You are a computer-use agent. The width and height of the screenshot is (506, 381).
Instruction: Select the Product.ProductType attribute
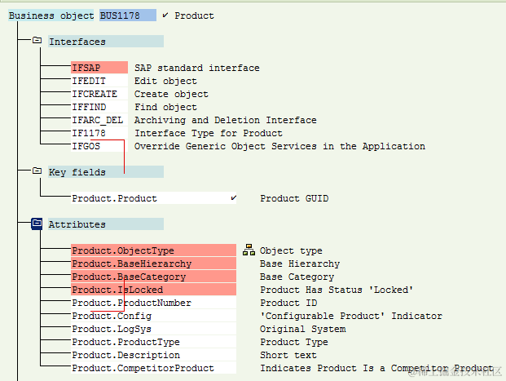click(x=154, y=342)
